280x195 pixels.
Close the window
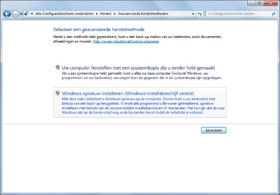271,3
